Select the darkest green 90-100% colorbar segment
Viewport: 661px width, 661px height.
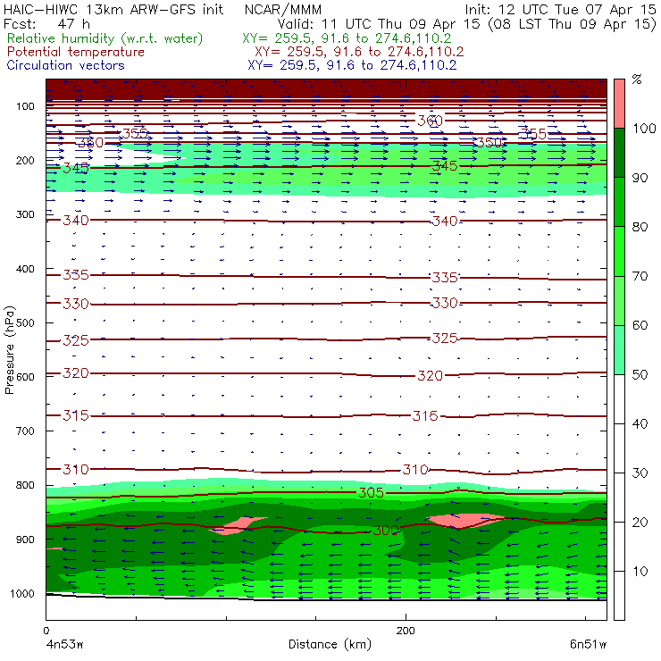pos(619,153)
